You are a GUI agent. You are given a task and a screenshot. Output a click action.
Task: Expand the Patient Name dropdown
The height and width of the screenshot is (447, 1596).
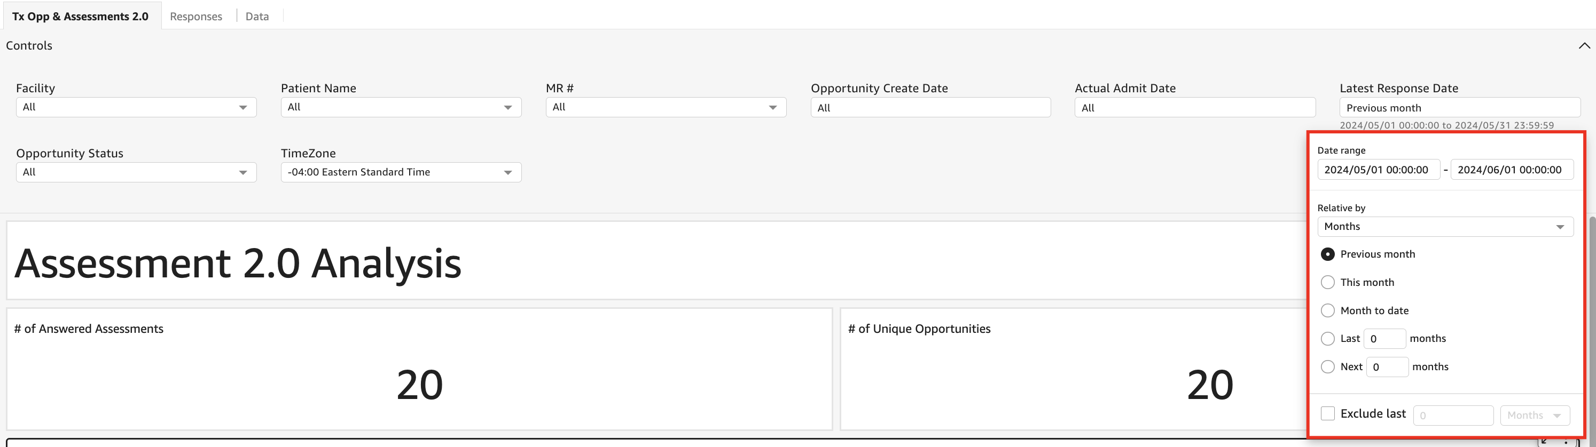click(x=401, y=107)
